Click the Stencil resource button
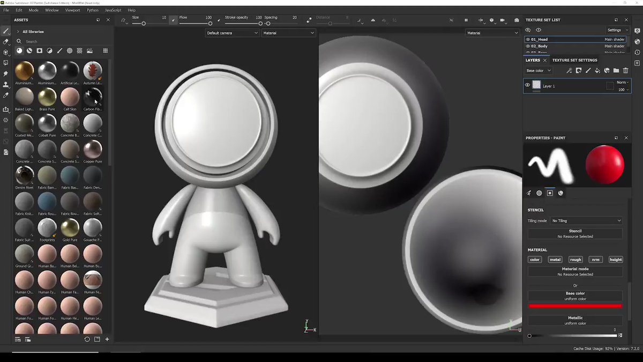 click(575, 233)
